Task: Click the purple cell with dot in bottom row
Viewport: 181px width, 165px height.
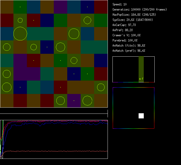Action: (x=74, y=101)
